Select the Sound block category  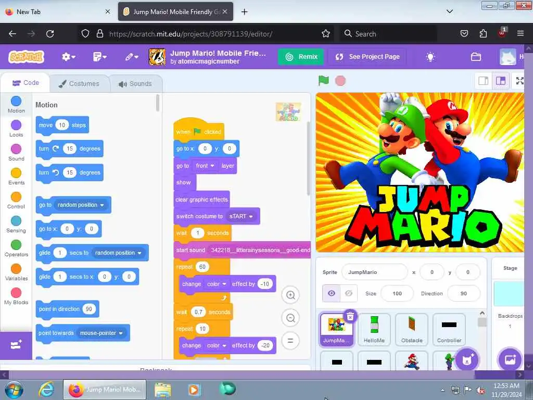16,153
